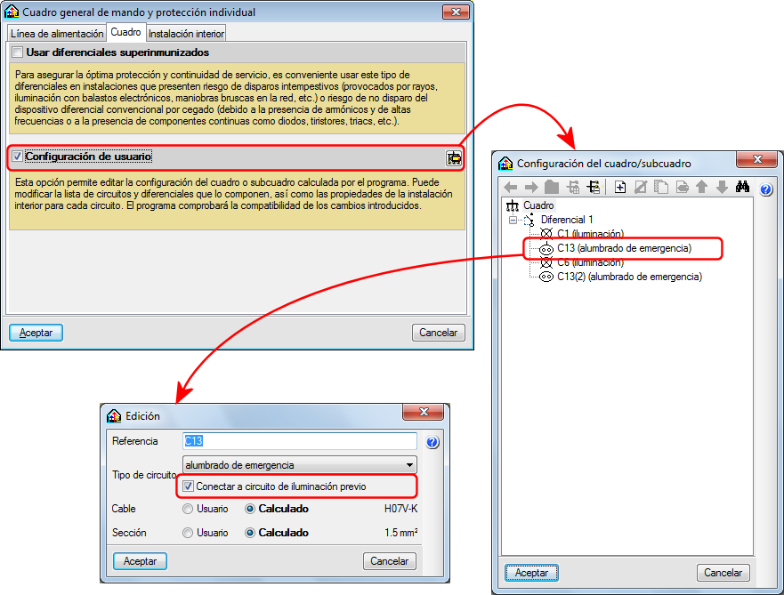Click Cancelar in the Edición dialog

(x=390, y=561)
